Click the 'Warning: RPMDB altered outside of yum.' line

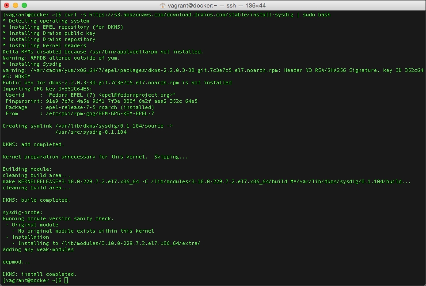pos(61,58)
